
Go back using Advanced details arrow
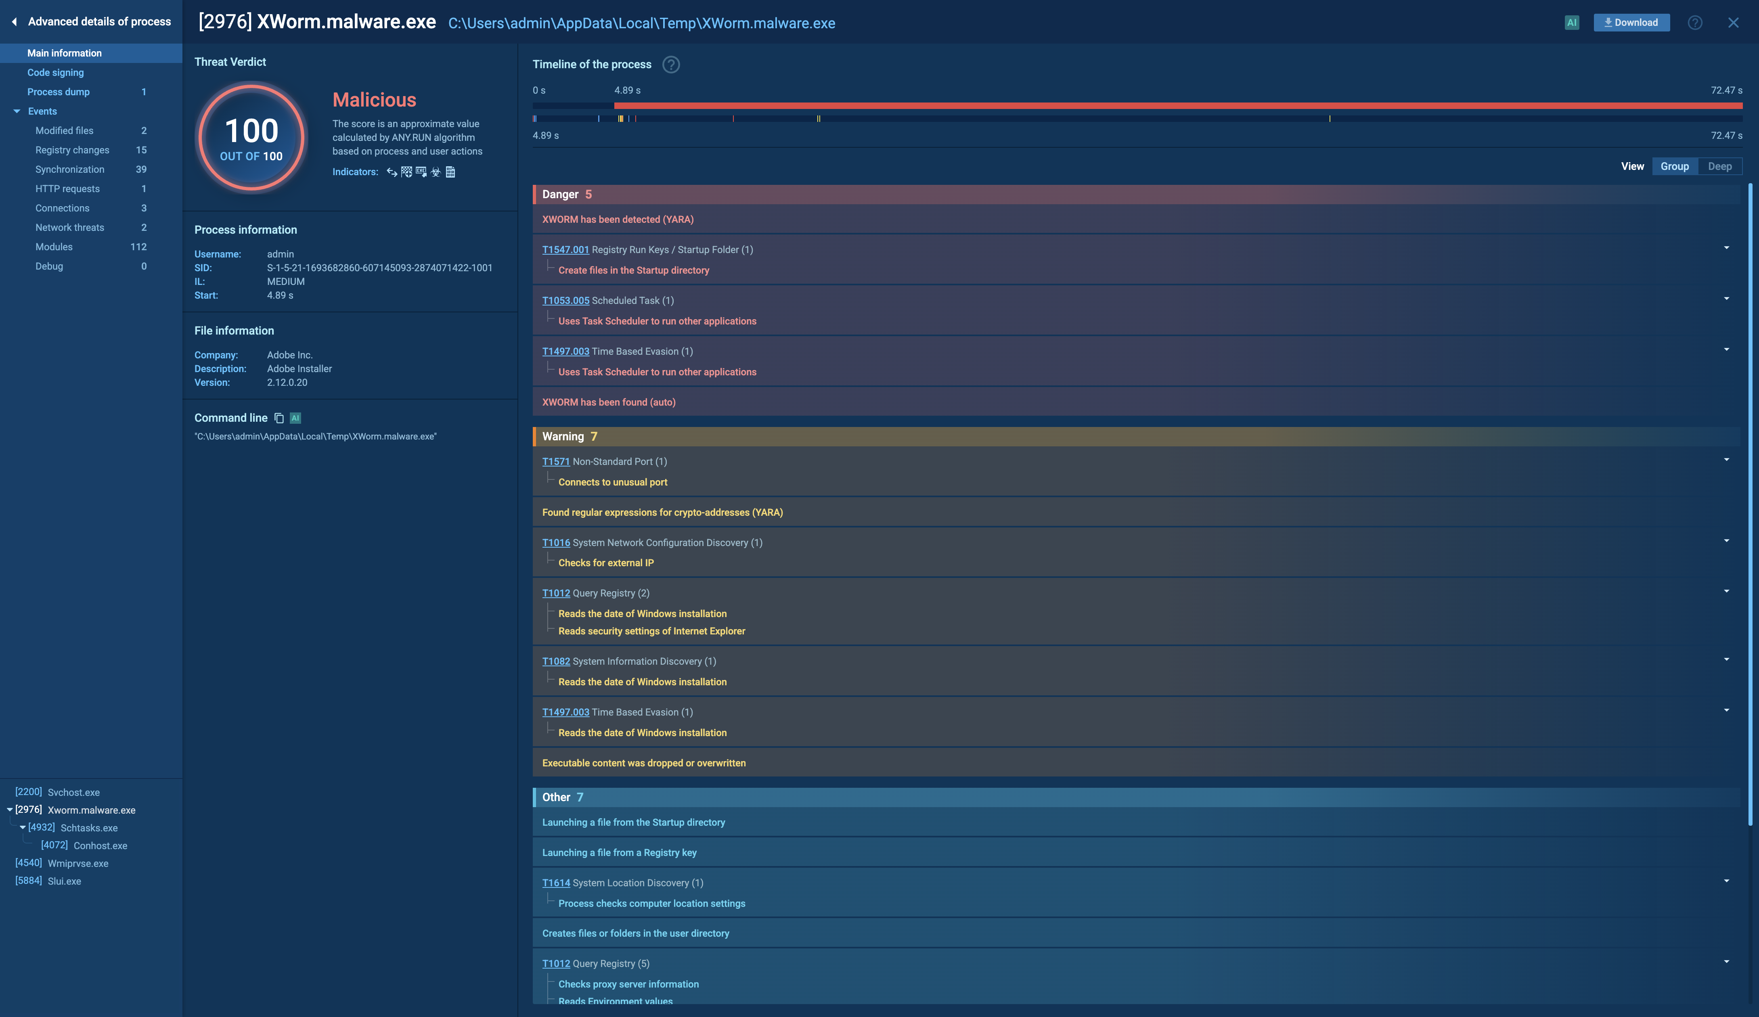pos(14,22)
